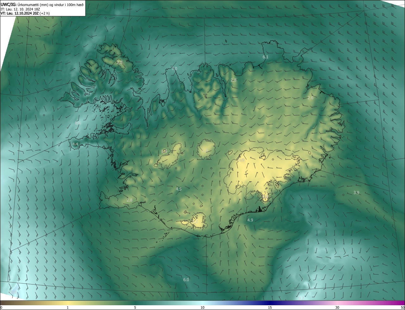
Task: Pick the 2.6 value label
Action: point(310,98)
